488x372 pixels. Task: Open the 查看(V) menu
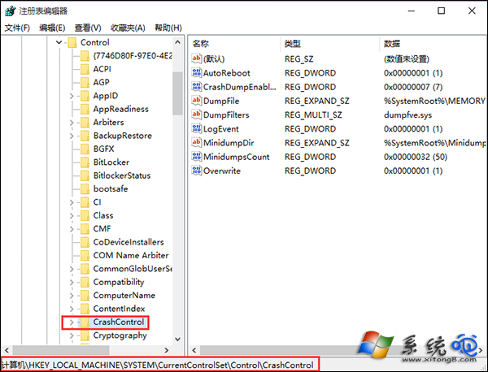tap(88, 28)
